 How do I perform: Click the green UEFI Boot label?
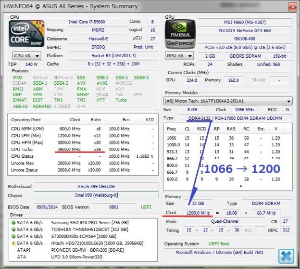click(219, 244)
